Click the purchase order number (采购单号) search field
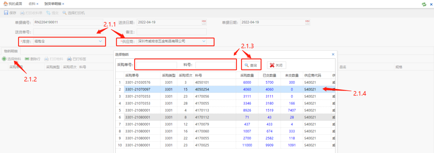The height and width of the screenshot is (153, 434). [156, 65]
